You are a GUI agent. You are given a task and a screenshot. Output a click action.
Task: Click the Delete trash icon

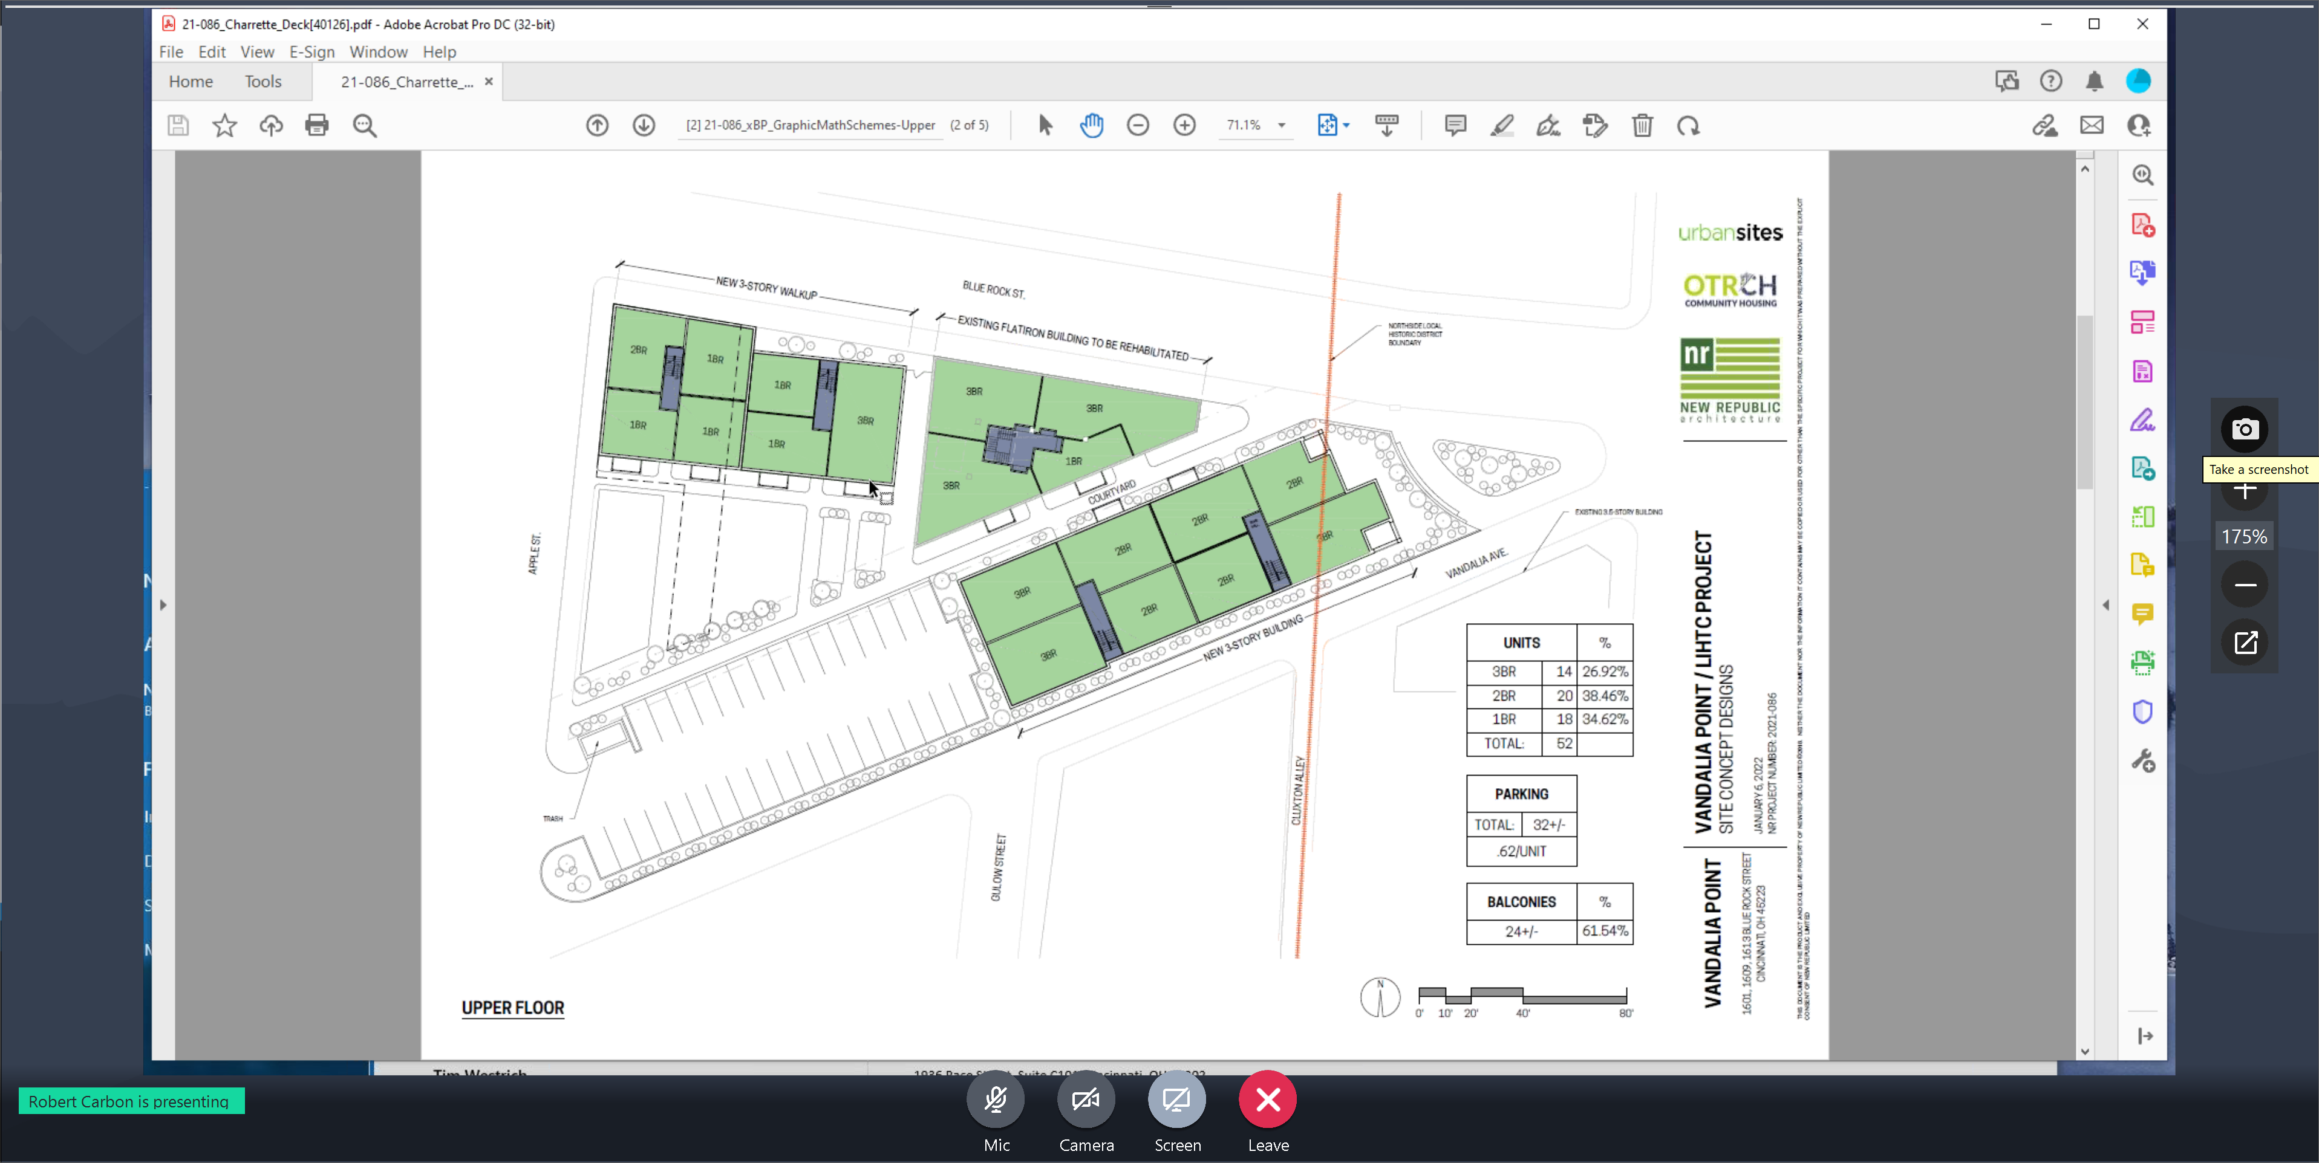(1642, 125)
